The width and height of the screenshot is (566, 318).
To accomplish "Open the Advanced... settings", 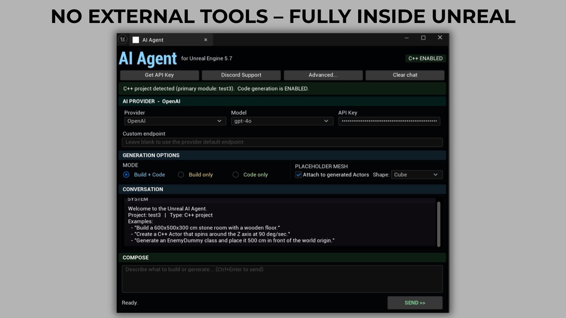I will tap(323, 75).
